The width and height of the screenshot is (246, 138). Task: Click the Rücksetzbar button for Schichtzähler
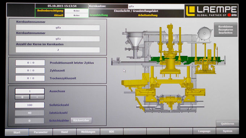point(81,120)
